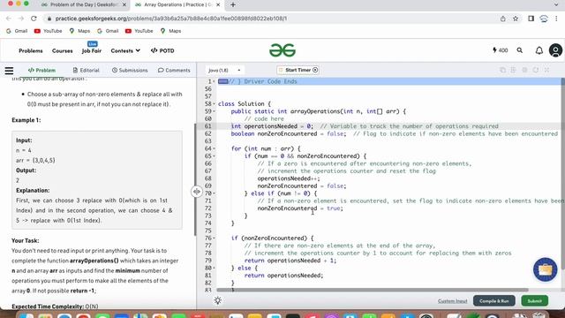Click the panel splitter handle arrows
The image size is (565, 318).
[196, 192]
